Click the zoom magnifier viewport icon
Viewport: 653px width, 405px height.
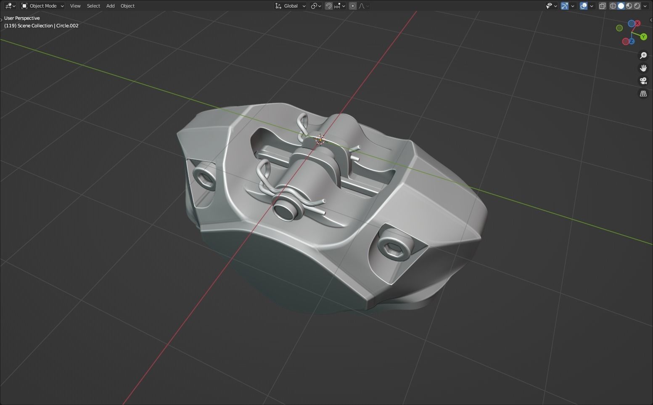coord(643,55)
